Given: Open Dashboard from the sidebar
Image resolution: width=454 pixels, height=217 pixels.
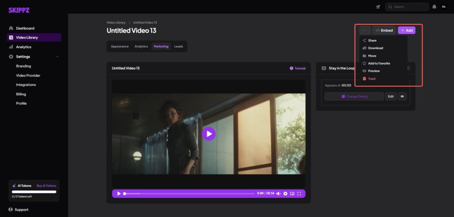Looking at the screenshot, I should [25, 28].
